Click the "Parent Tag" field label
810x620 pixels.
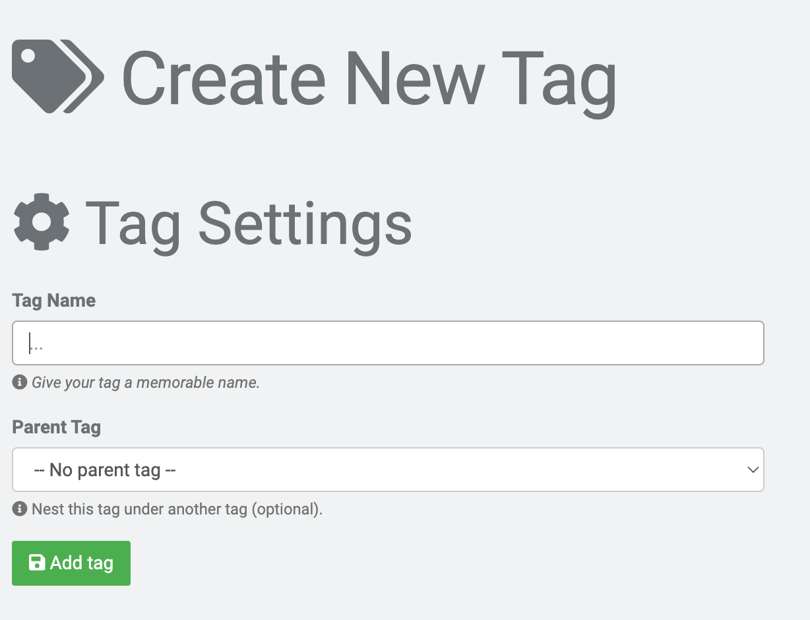[57, 427]
